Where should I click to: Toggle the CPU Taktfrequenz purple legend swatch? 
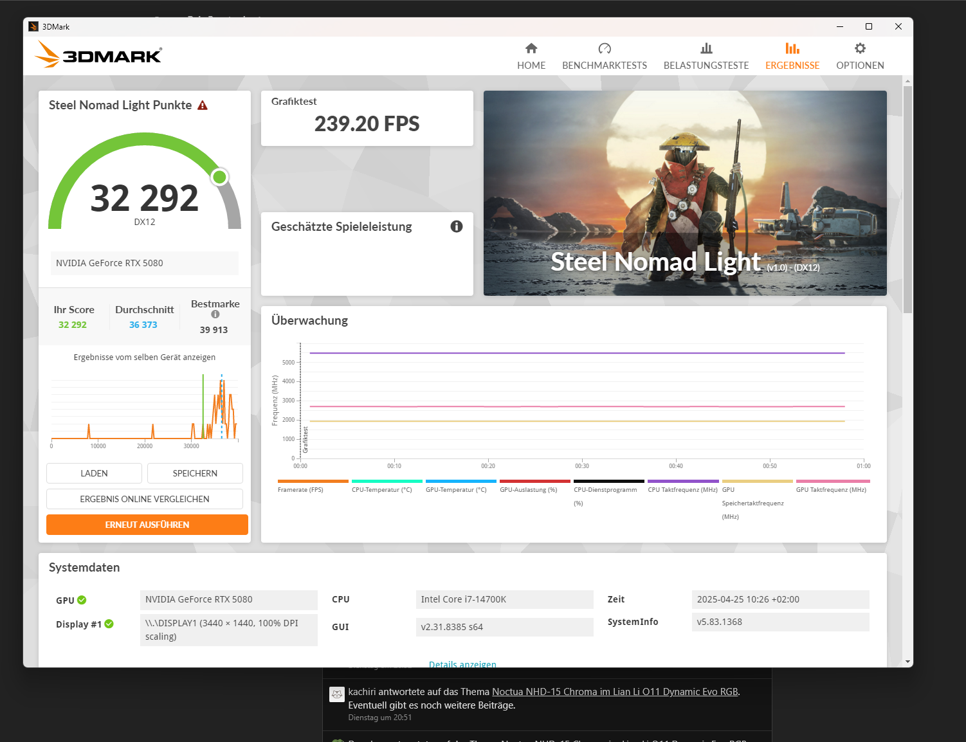point(683,481)
